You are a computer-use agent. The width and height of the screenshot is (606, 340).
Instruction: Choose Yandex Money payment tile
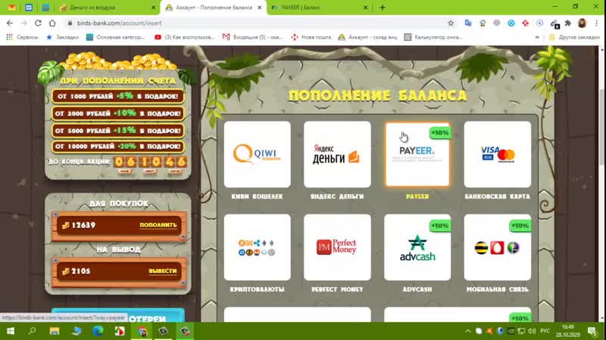tap(337, 154)
